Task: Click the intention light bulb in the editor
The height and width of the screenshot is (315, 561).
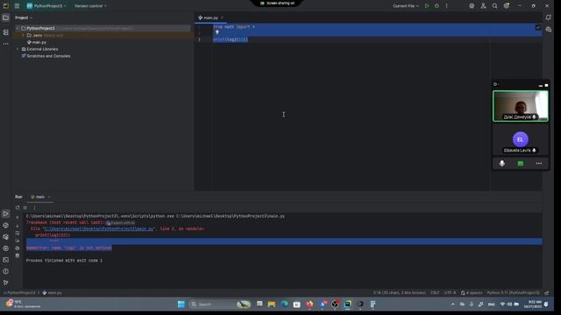Action: 217,32
